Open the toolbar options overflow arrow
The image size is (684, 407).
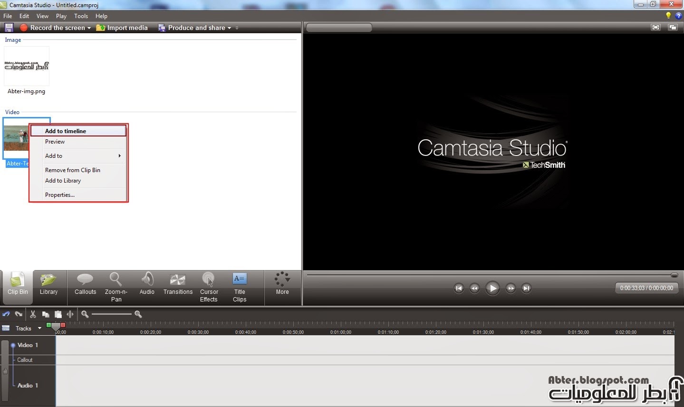(x=237, y=28)
